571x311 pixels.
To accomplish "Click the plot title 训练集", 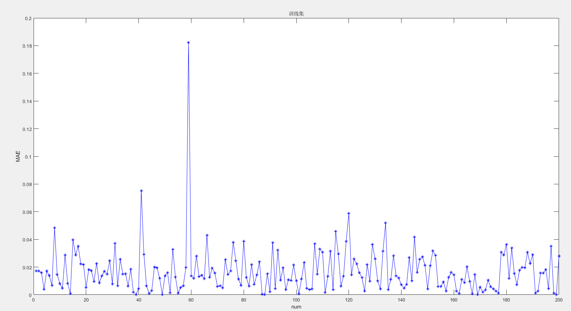I will pyautogui.click(x=296, y=14).
